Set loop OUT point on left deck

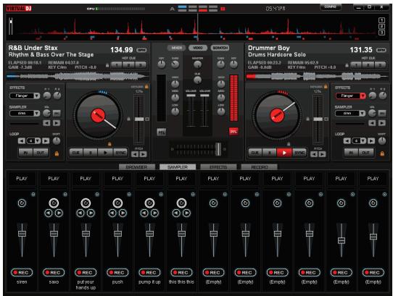[x=41, y=153]
